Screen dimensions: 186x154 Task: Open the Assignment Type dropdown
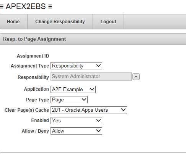[76, 66]
